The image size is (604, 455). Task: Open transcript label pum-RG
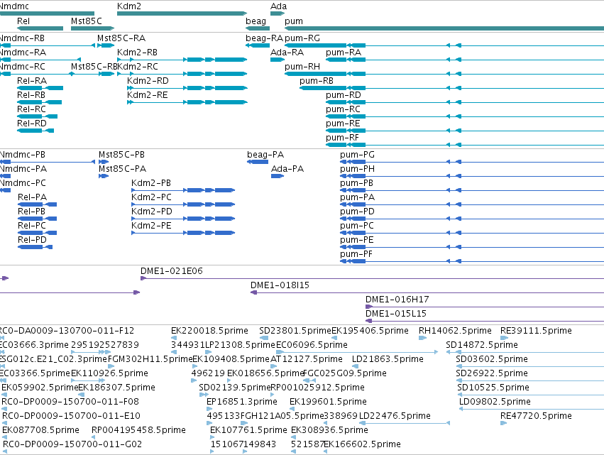pos(302,38)
